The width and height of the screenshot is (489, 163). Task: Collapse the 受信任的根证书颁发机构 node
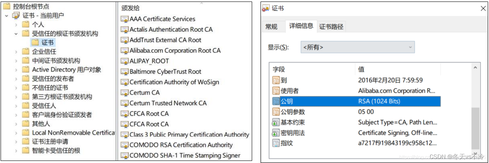pos(16,33)
